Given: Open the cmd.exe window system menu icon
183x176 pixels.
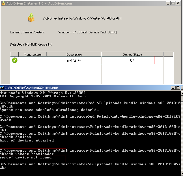Looking at the screenshot, I should tap(2, 88).
